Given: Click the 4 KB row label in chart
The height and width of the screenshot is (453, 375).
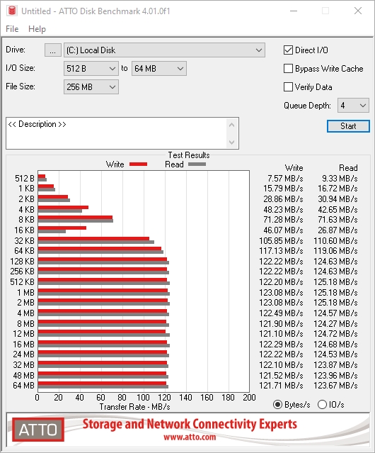Looking at the screenshot, I should pos(26,209).
